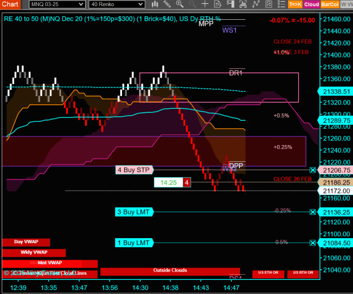Cancel the 4 Buy STP order
The height and width of the screenshot is (294, 353).
[x=312, y=170]
